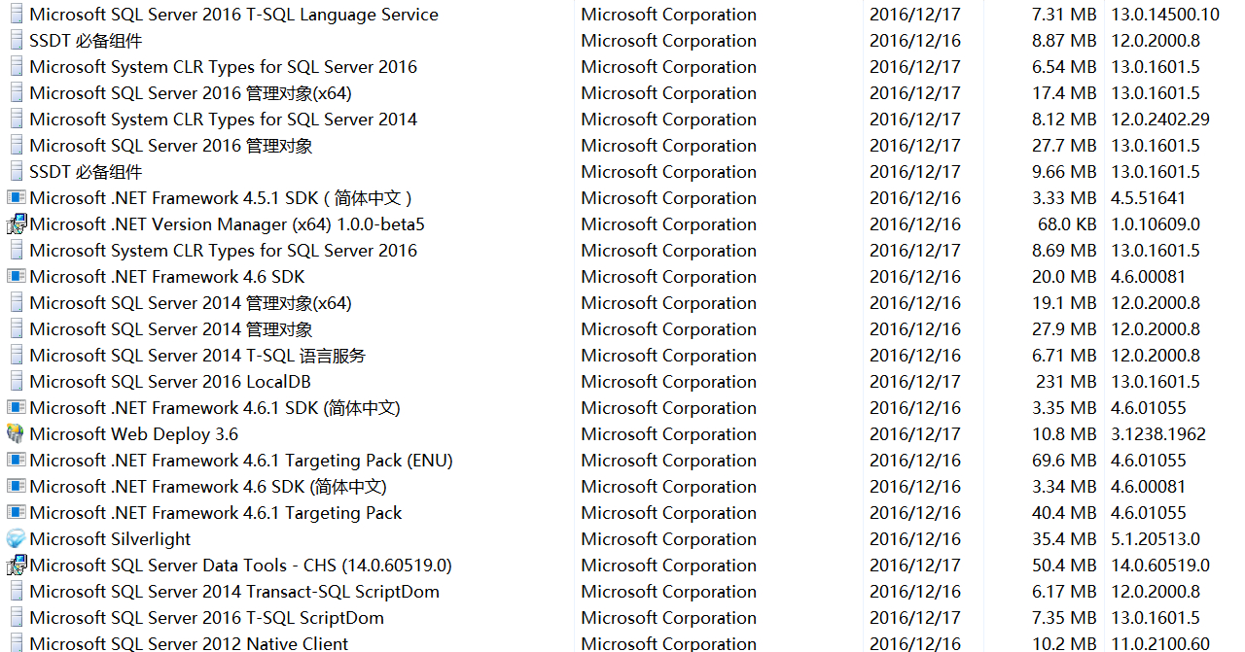Click the icon beside Microsoft .NET Framework 4.6 SDK

tap(16, 276)
